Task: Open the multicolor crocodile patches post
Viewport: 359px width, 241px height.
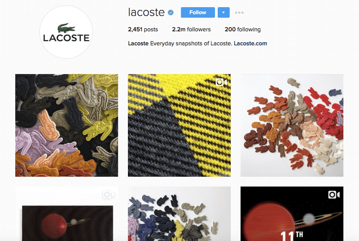Action: pos(66,125)
